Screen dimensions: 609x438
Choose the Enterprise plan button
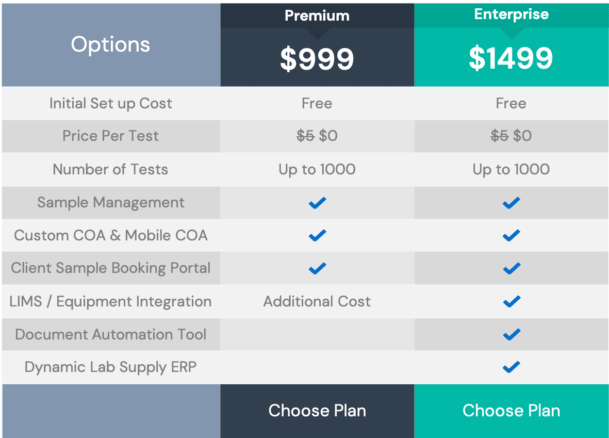point(511,411)
